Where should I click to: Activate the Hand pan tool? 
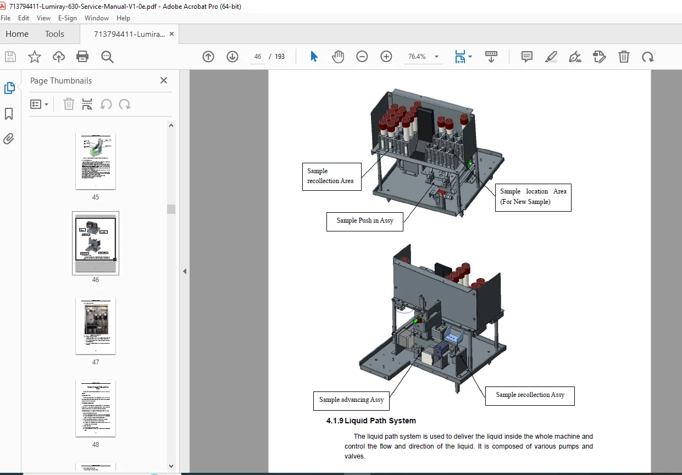click(x=338, y=57)
